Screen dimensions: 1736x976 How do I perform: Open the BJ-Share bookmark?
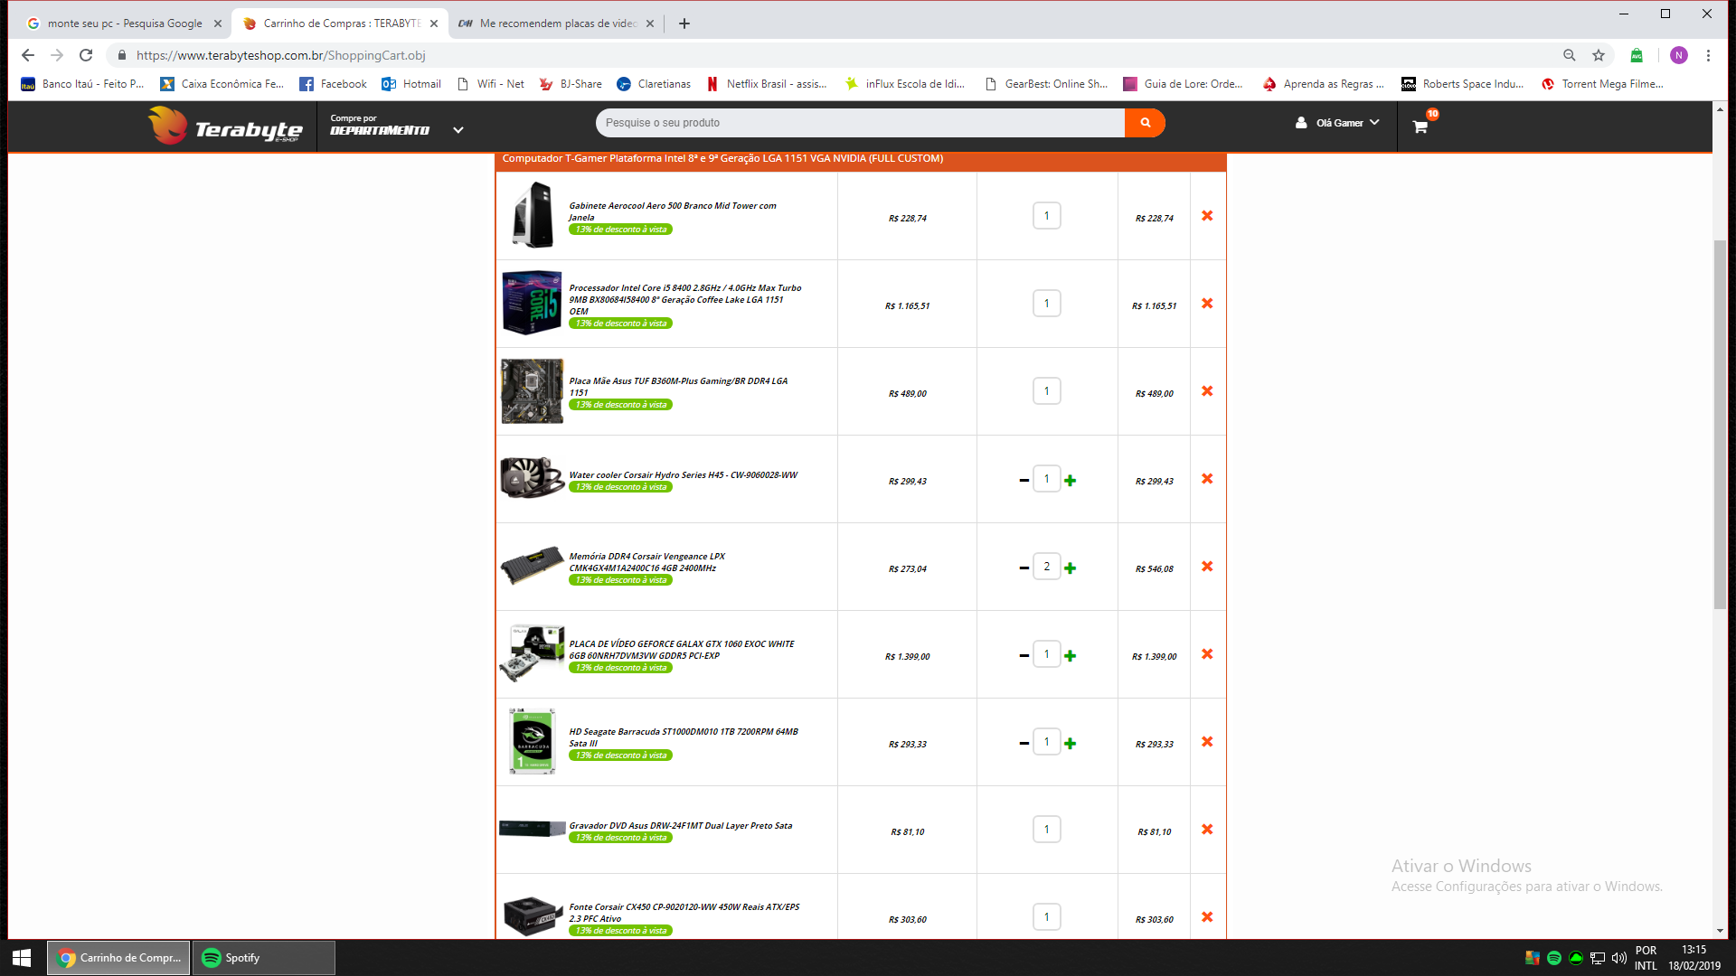pos(570,84)
